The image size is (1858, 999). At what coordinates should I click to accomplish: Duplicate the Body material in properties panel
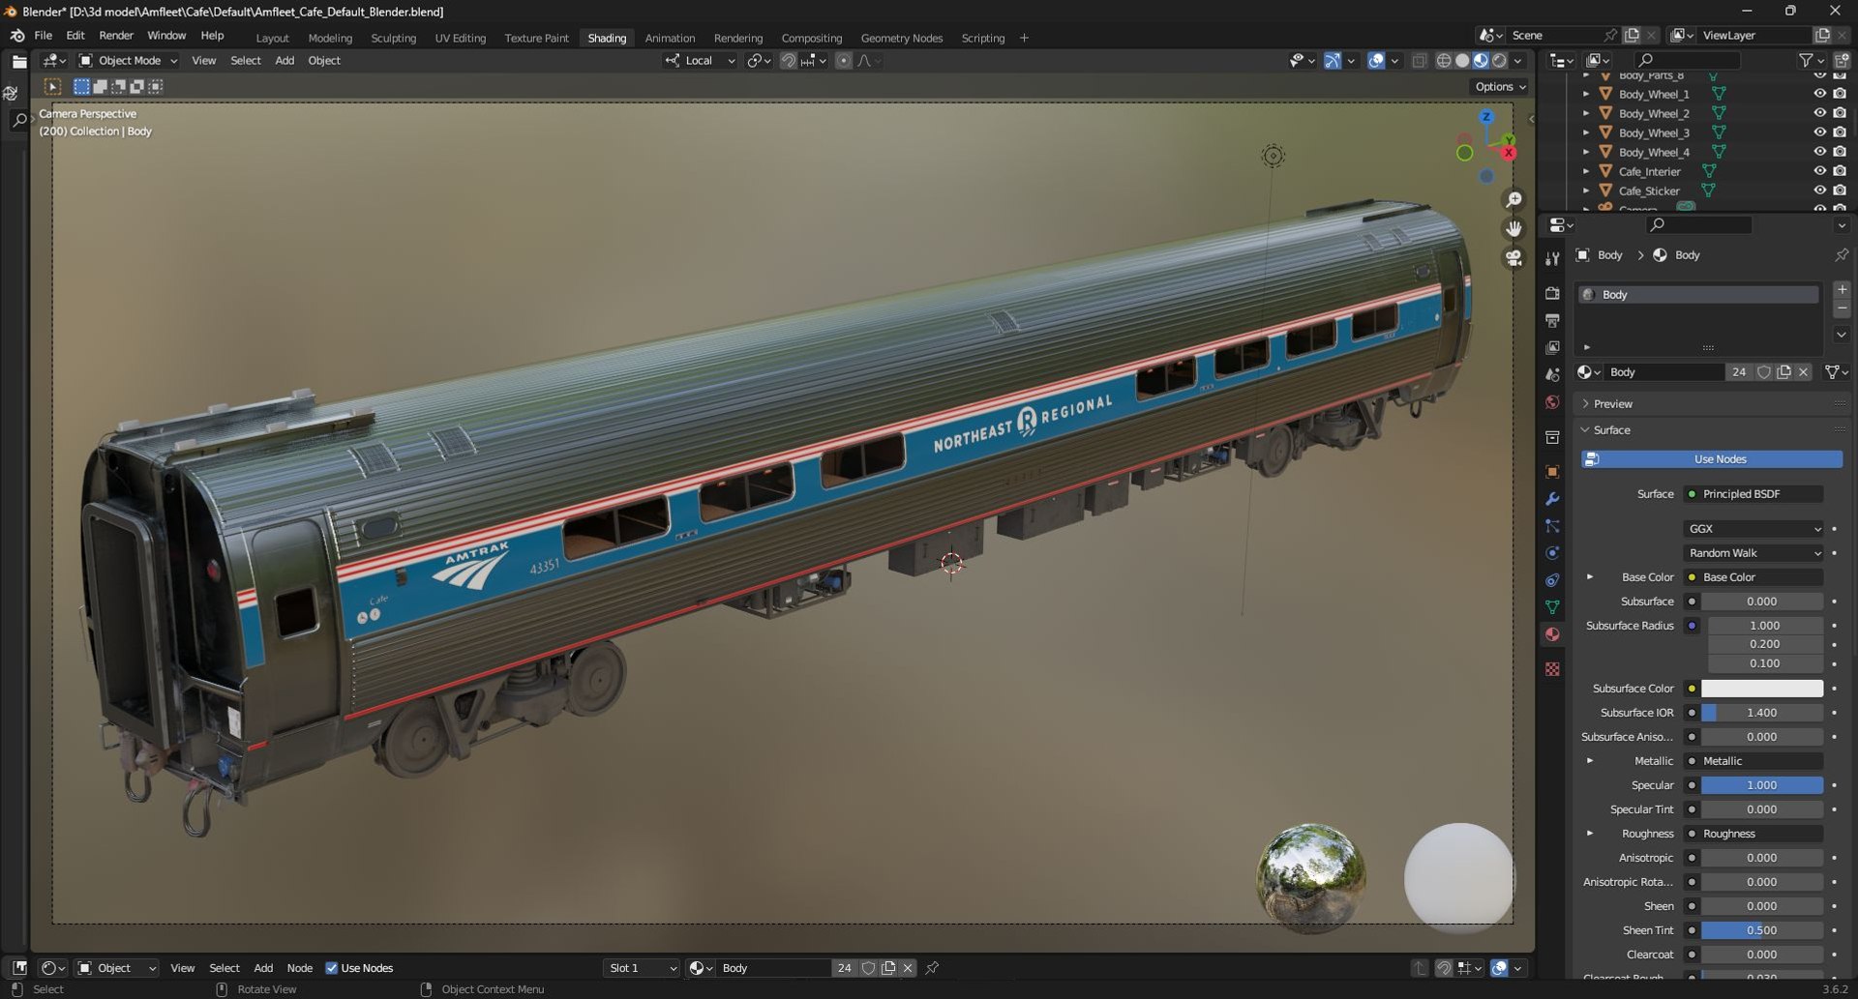tap(1783, 372)
